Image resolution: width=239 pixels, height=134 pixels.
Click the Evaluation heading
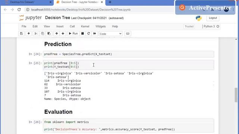[x=58, y=112]
